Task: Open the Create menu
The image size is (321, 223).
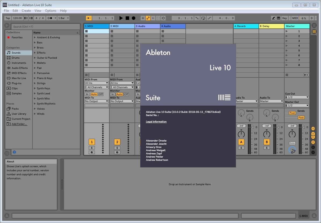Action: point(26,11)
